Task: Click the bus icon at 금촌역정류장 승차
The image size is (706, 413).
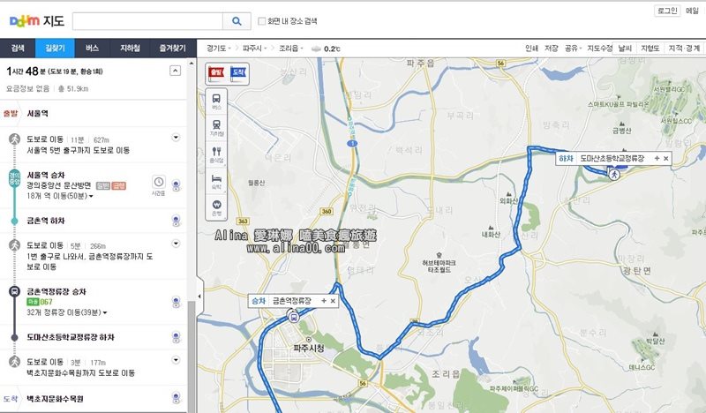Action: (15, 291)
